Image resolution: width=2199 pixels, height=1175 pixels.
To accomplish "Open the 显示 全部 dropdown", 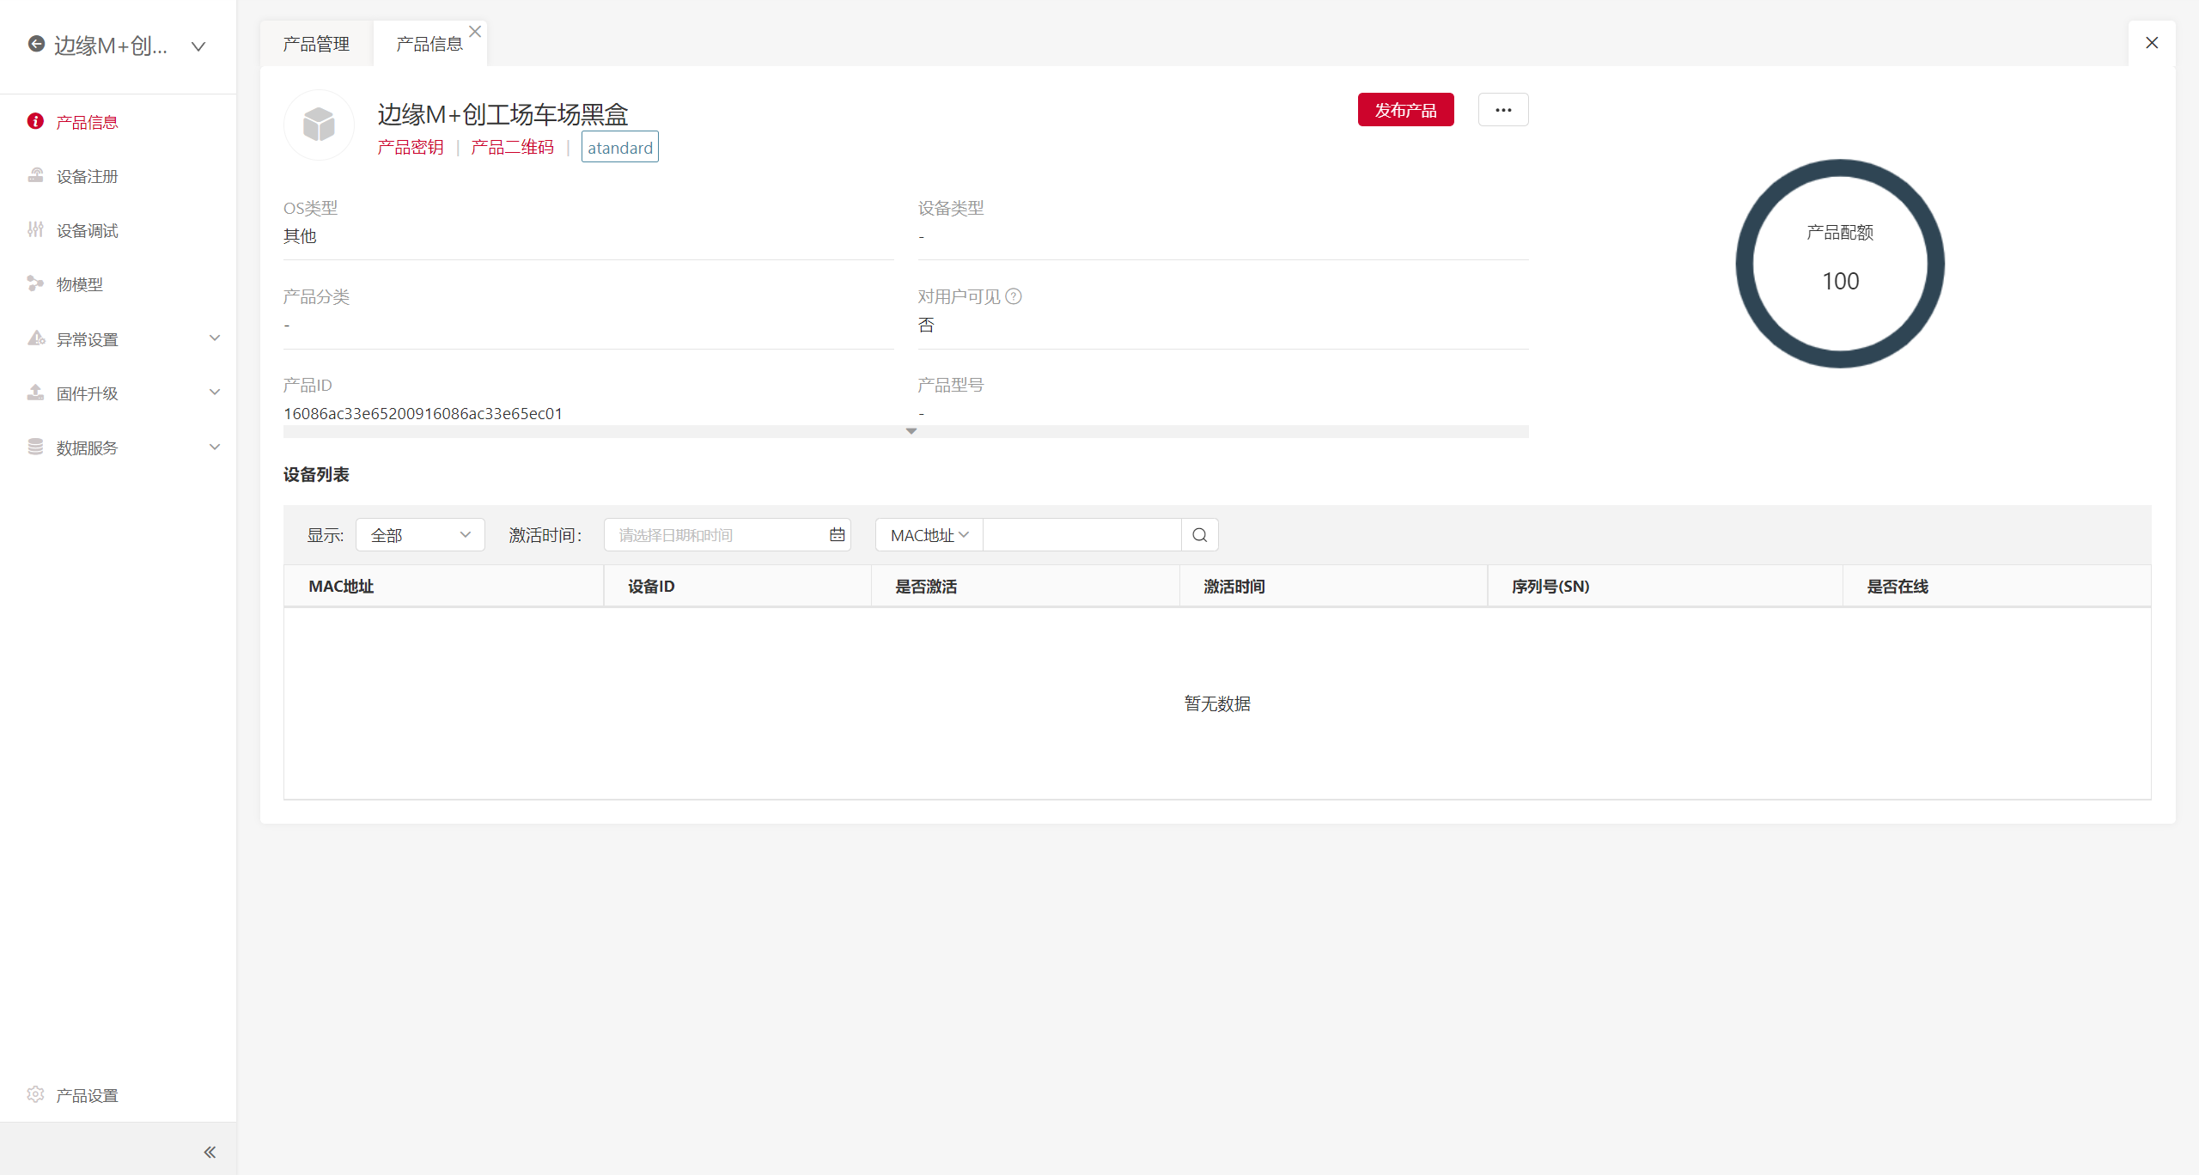I will (x=420, y=535).
